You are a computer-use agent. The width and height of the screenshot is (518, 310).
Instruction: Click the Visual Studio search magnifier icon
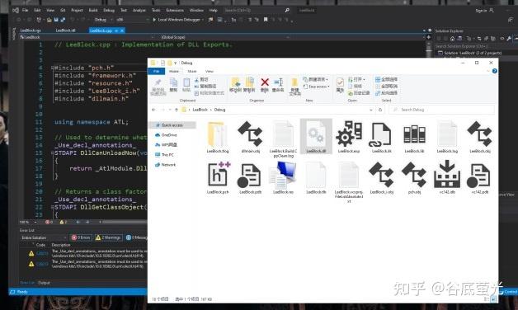click(x=287, y=10)
